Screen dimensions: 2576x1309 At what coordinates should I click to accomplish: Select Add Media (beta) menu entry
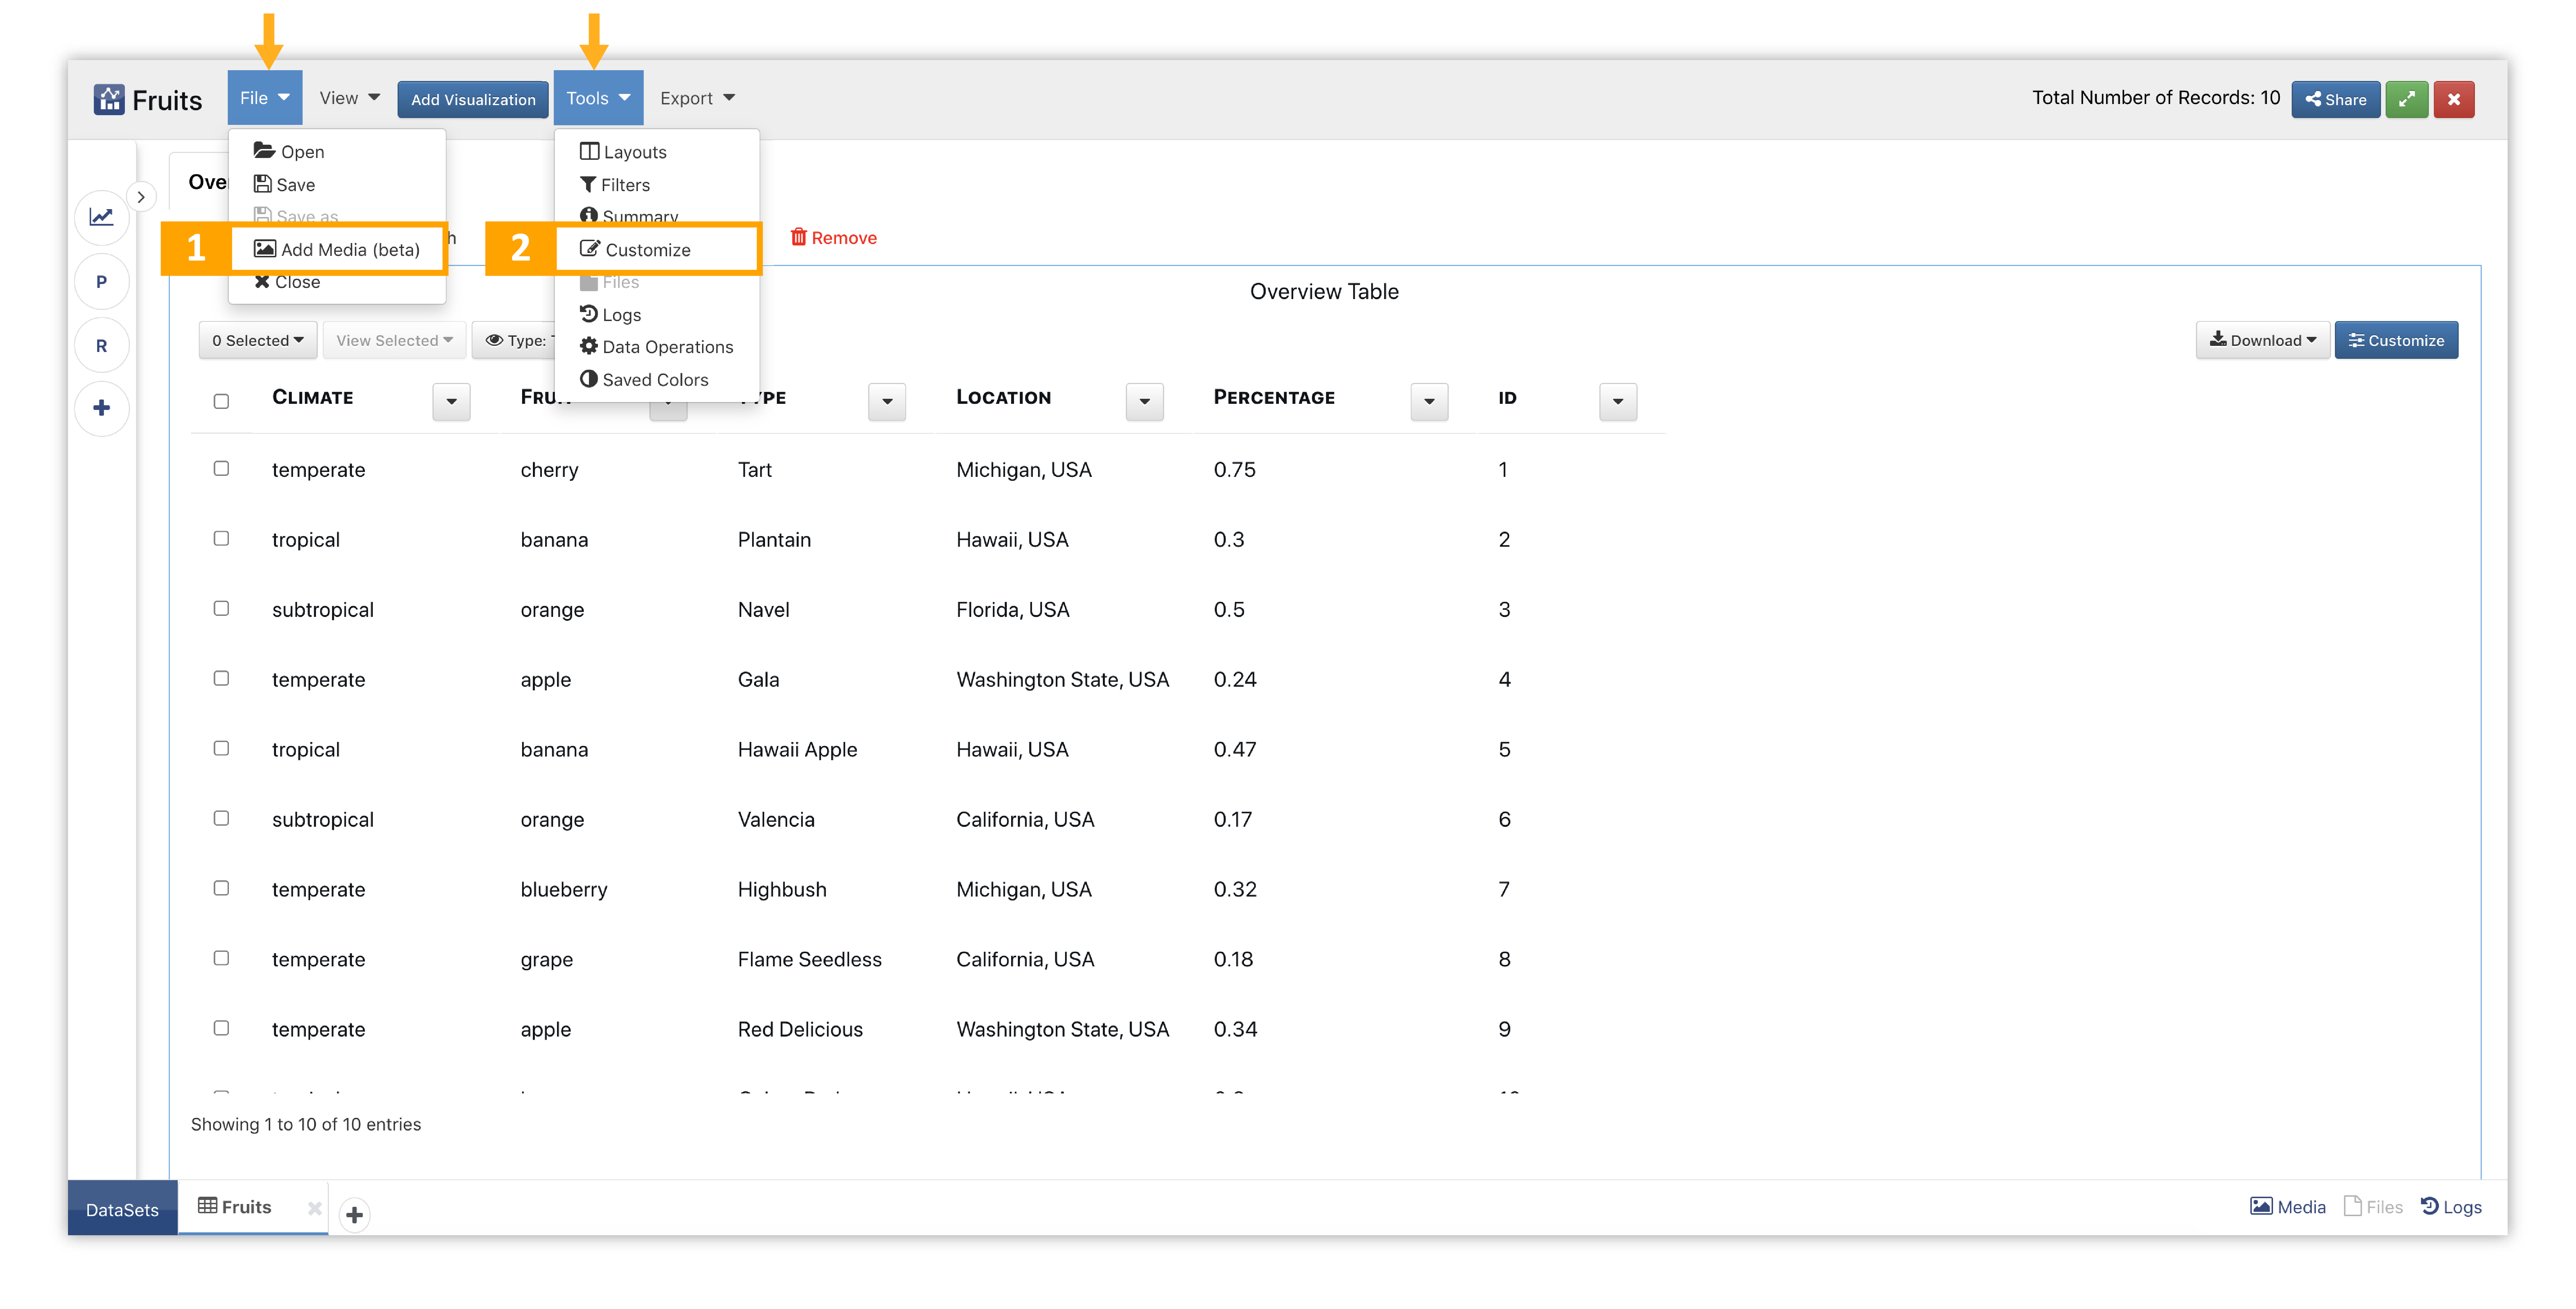click(x=337, y=250)
